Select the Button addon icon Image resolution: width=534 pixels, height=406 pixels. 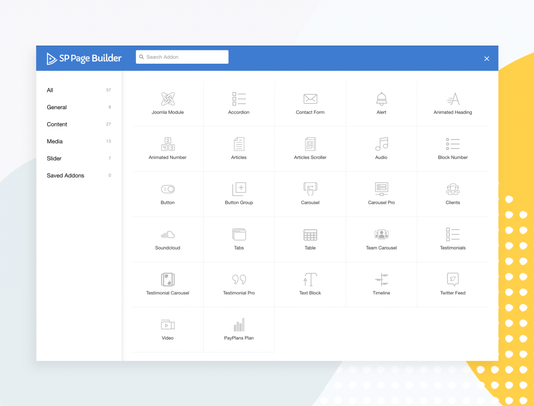[x=168, y=189]
